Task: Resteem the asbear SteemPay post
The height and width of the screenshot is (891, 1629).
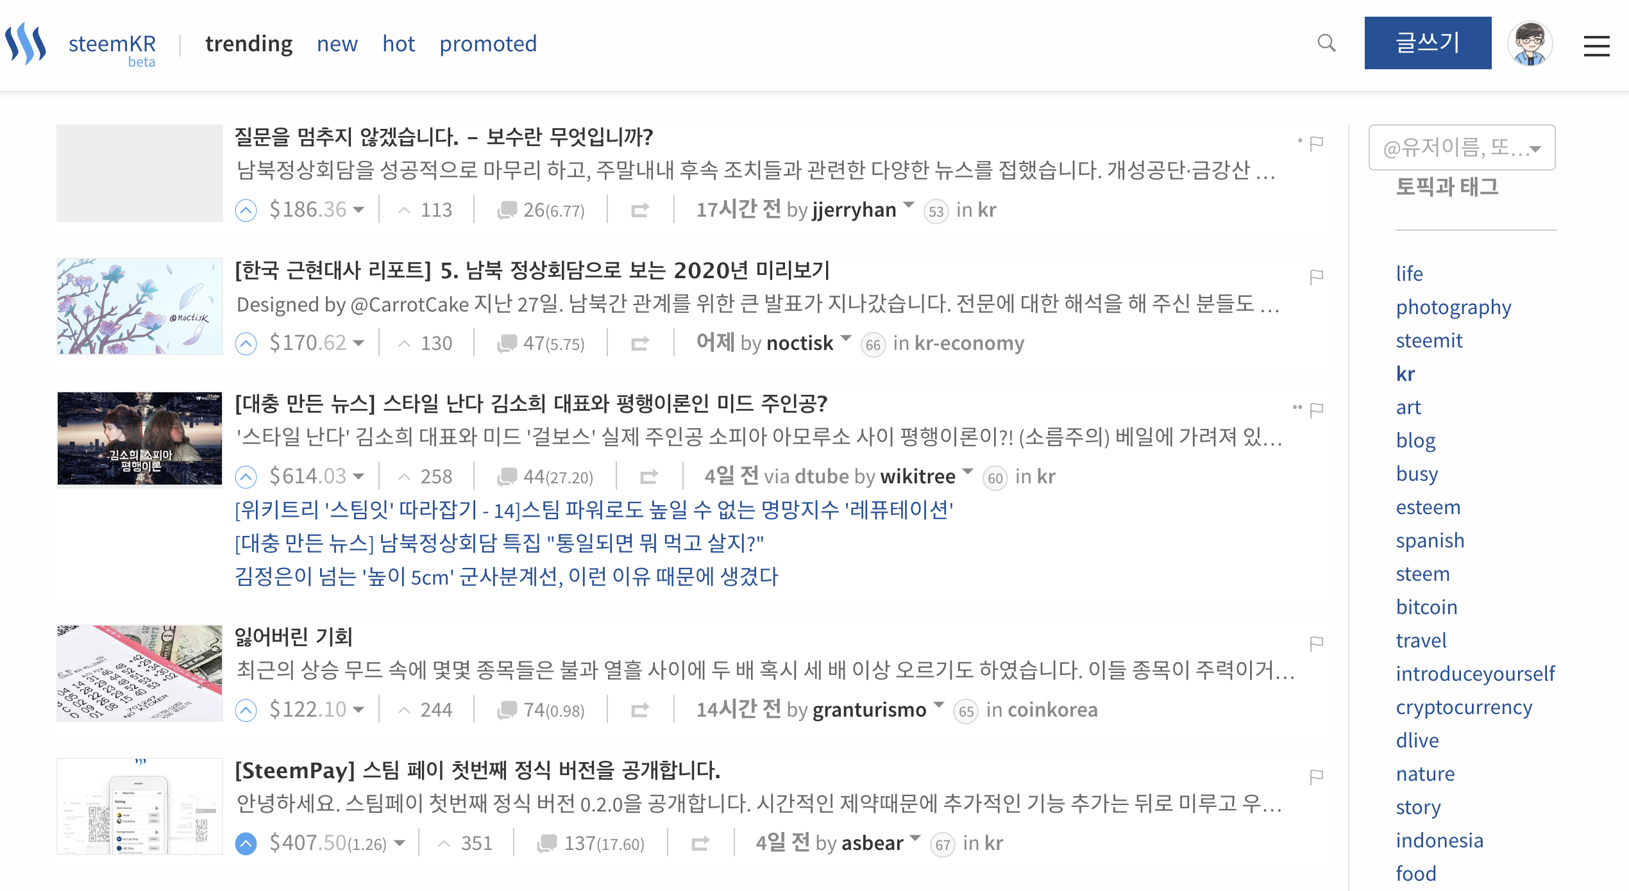Action: click(x=700, y=843)
